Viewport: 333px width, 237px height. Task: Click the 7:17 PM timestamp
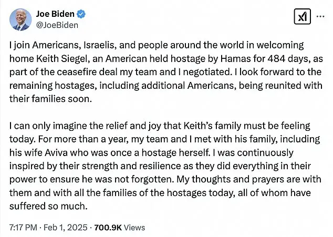(x=23, y=228)
